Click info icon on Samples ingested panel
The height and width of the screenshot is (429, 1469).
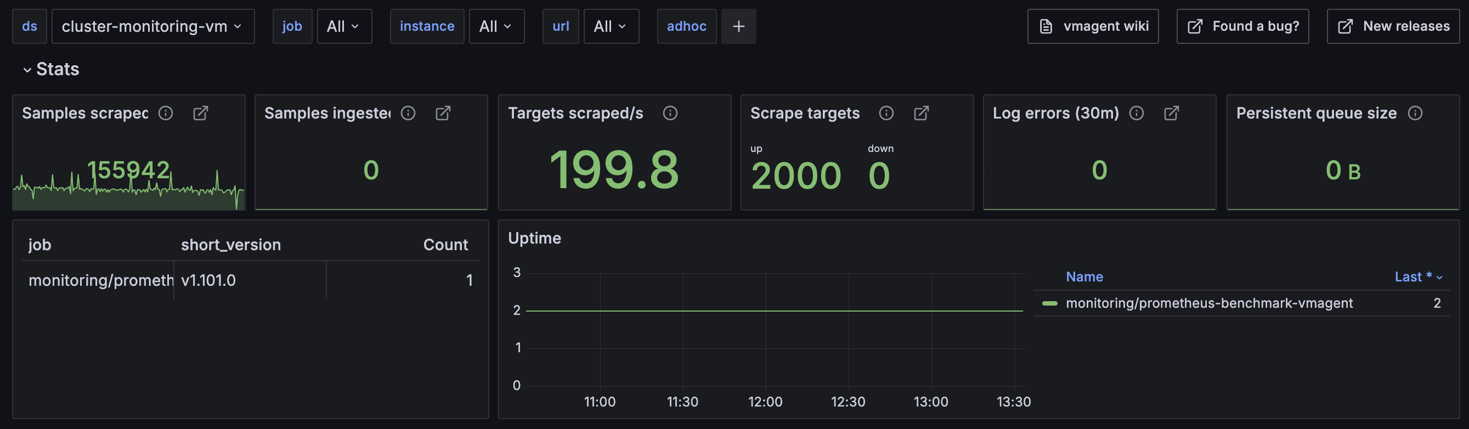[x=408, y=113]
